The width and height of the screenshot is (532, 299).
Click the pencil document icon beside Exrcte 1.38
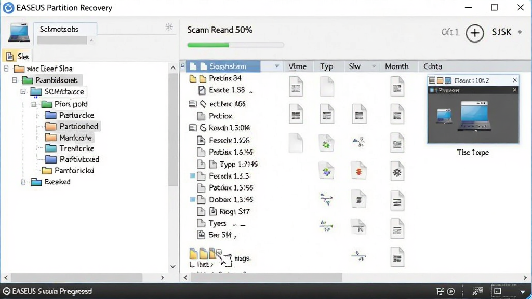[x=202, y=90]
